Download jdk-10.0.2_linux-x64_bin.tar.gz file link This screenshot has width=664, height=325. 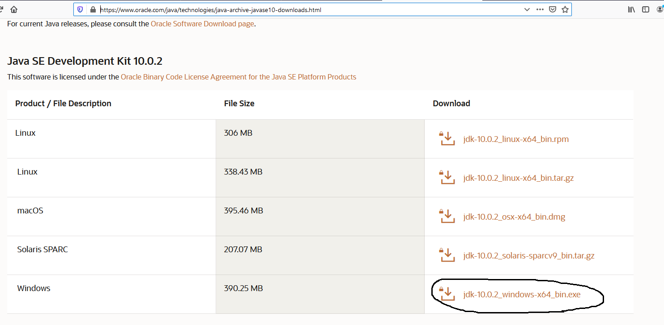point(519,178)
